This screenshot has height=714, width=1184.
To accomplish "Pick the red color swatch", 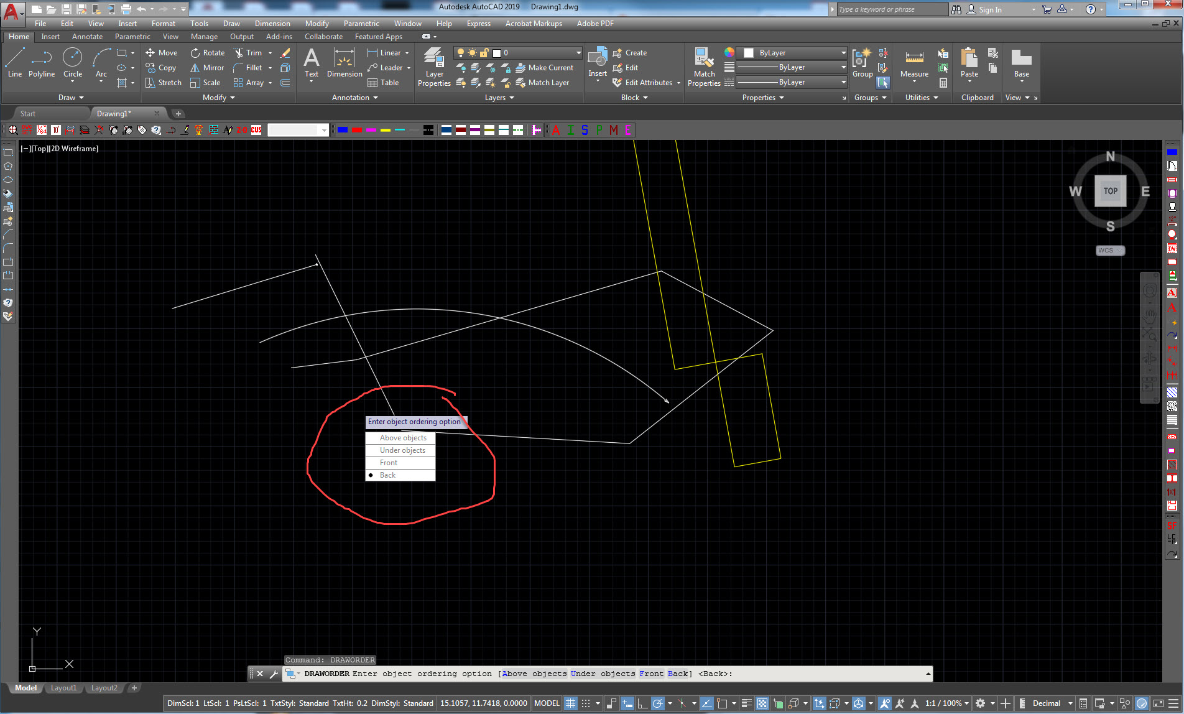I will 356,130.
